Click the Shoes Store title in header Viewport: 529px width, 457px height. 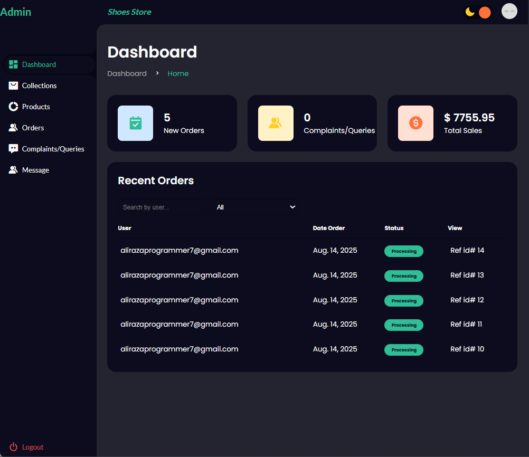point(129,12)
